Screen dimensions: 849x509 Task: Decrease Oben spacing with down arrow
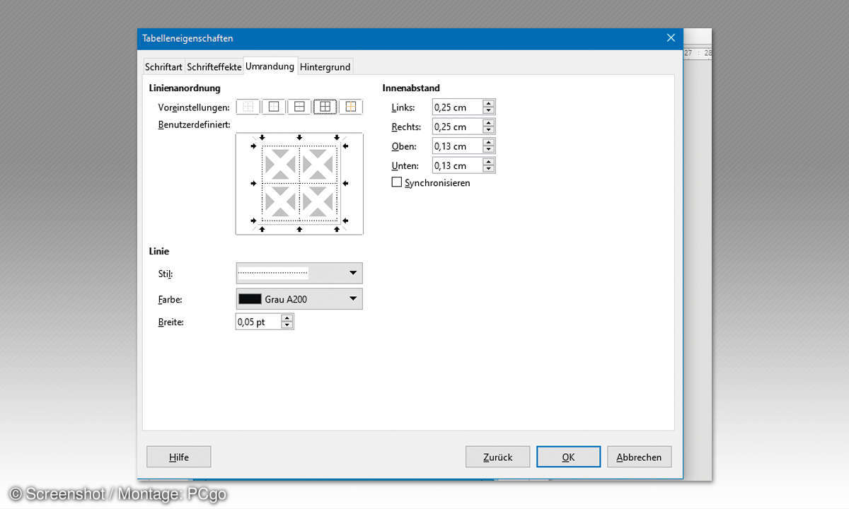tap(489, 150)
